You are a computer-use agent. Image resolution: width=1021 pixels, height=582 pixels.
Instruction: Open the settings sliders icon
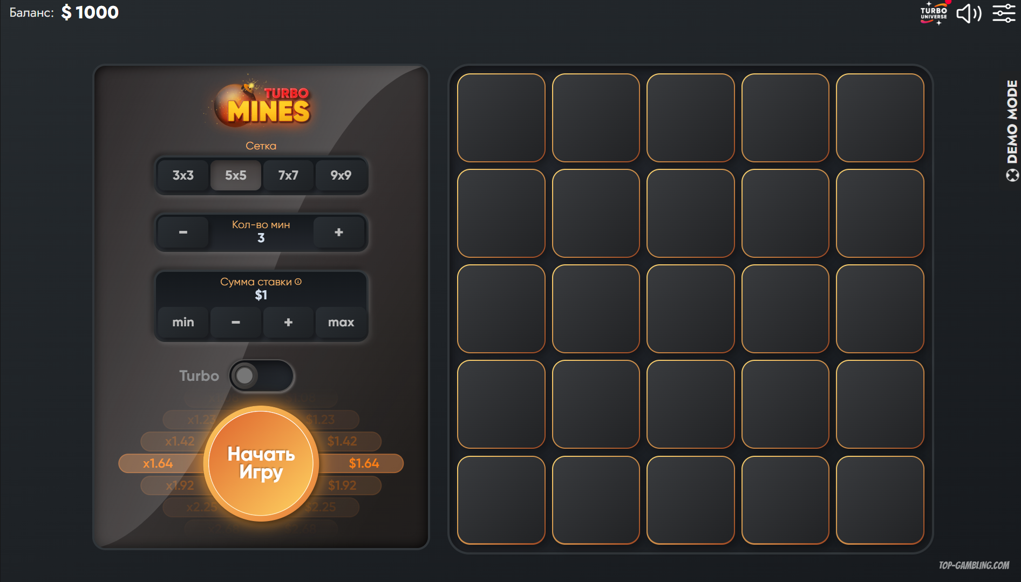click(x=1004, y=13)
